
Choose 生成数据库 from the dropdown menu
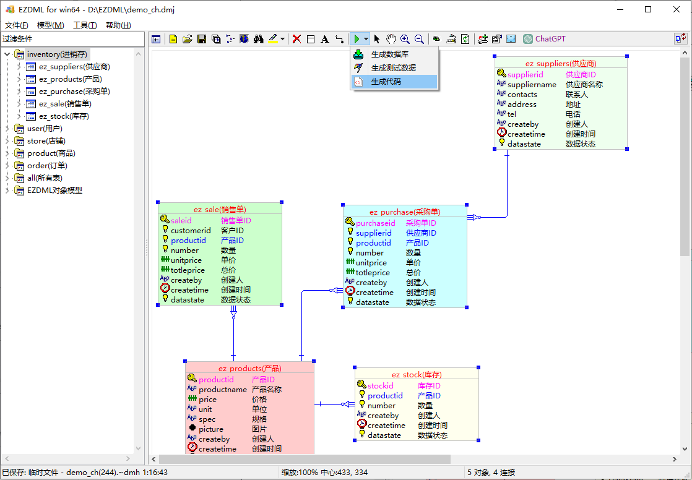(394, 54)
